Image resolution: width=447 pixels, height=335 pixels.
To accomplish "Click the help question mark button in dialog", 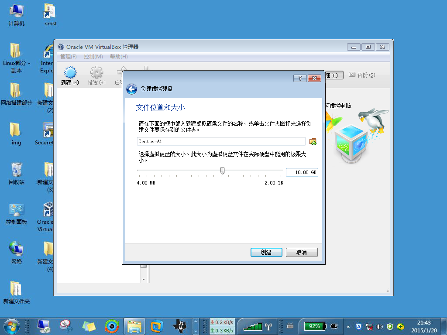I will coord(300,78).
